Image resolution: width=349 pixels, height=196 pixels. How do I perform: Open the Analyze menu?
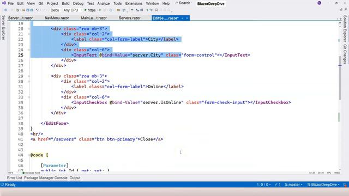(x=104, y=3)
